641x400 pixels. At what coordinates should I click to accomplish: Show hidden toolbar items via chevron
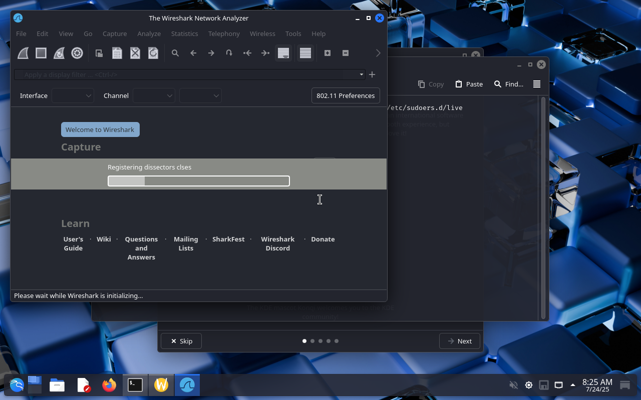(378, 53)
